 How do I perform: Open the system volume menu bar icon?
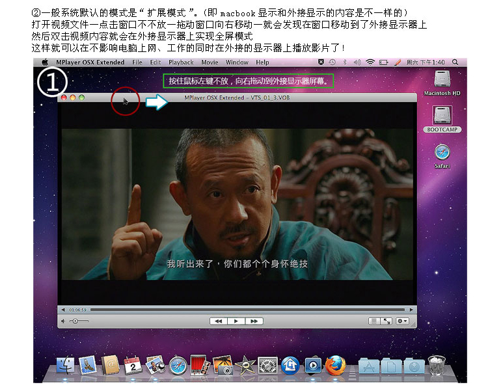pyautogui.click(x=357, y=62)
